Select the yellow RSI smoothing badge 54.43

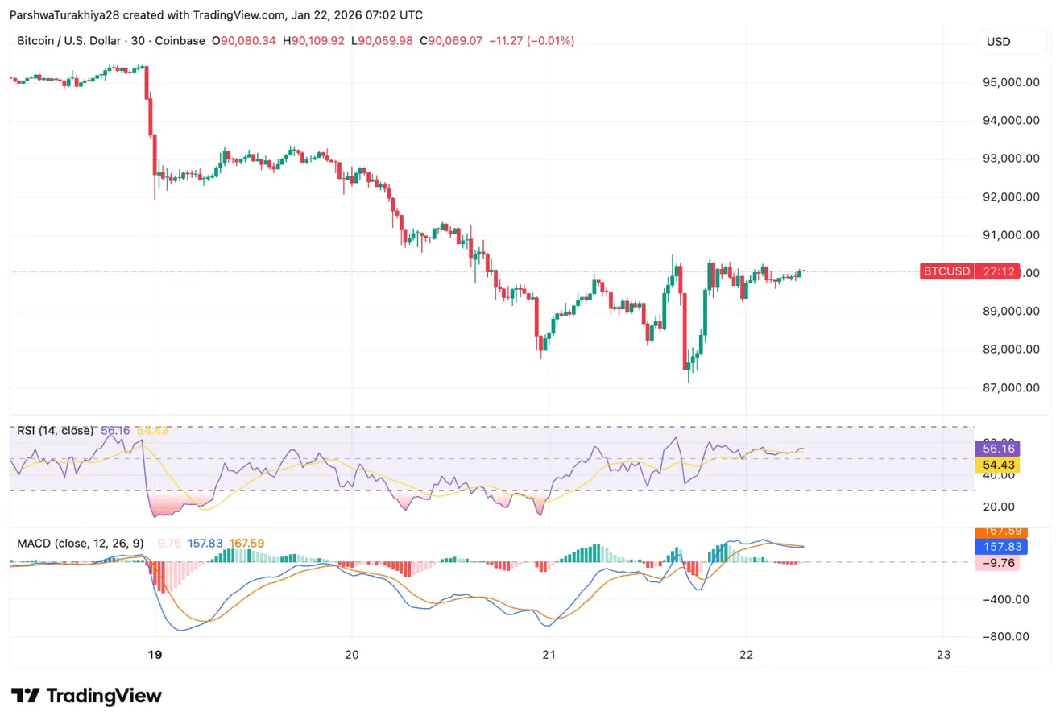click(x=999, y=465)
